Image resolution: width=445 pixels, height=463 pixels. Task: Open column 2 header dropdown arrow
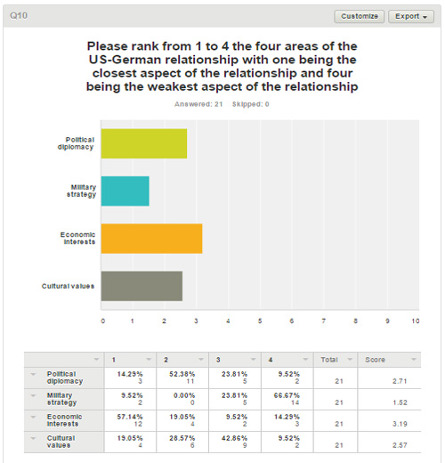tap(201, 360)
